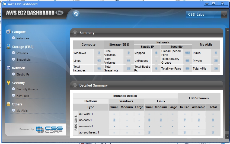Click the arrow bullet beside Instances

point(14,38)
